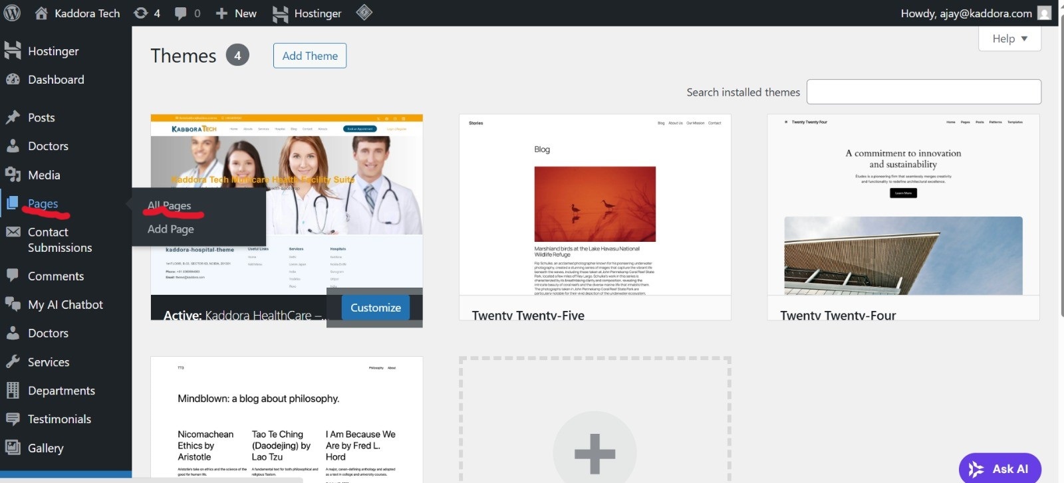Click the Media icon in sidebar
Screen dimensions: 1064x483
[x=13, y=175]
